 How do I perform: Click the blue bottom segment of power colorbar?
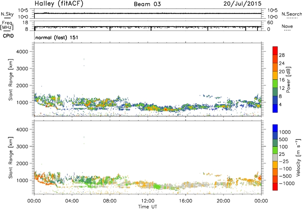[x=275, y=108]
